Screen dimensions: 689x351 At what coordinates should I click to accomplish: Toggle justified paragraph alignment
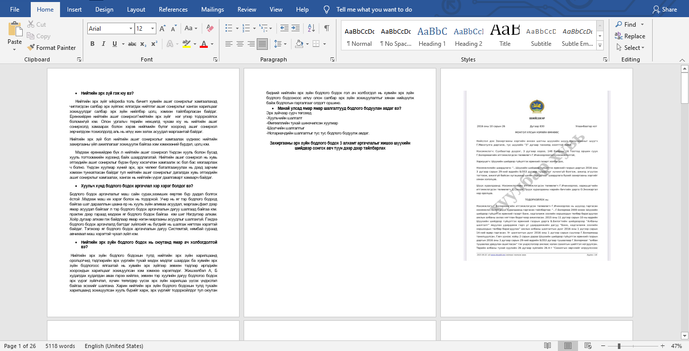(262, 44)
